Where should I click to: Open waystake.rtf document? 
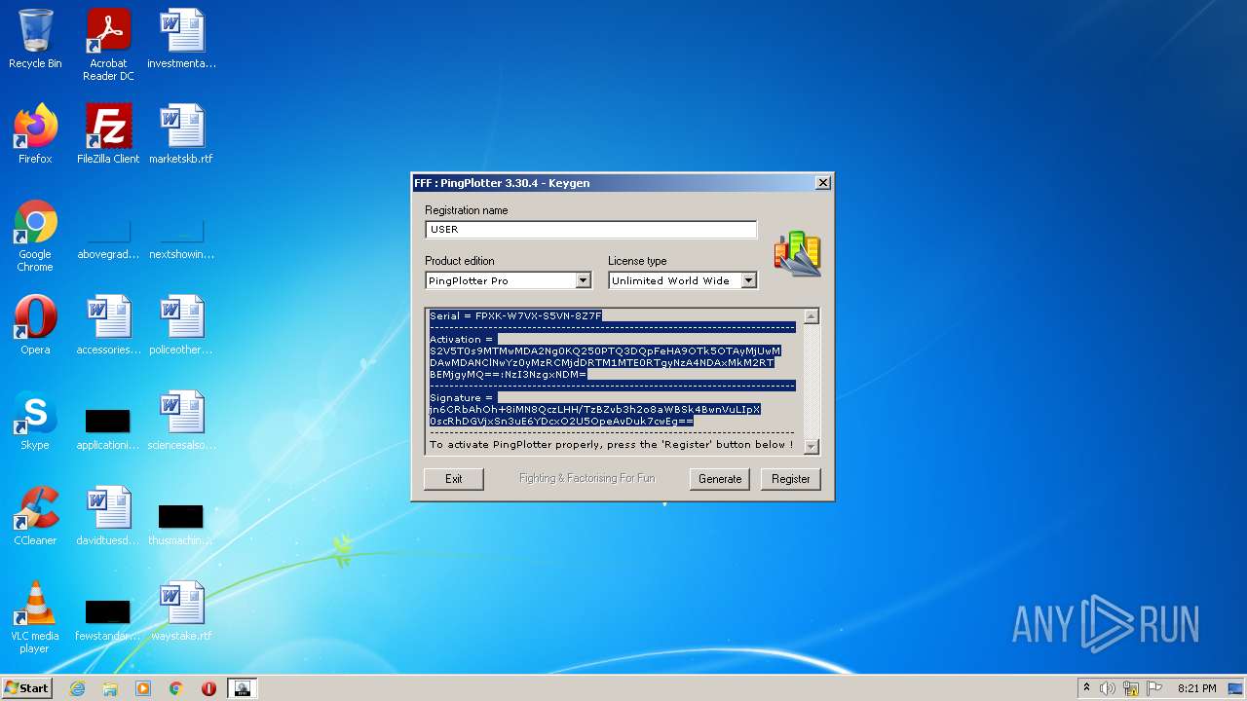pos(181,611)
